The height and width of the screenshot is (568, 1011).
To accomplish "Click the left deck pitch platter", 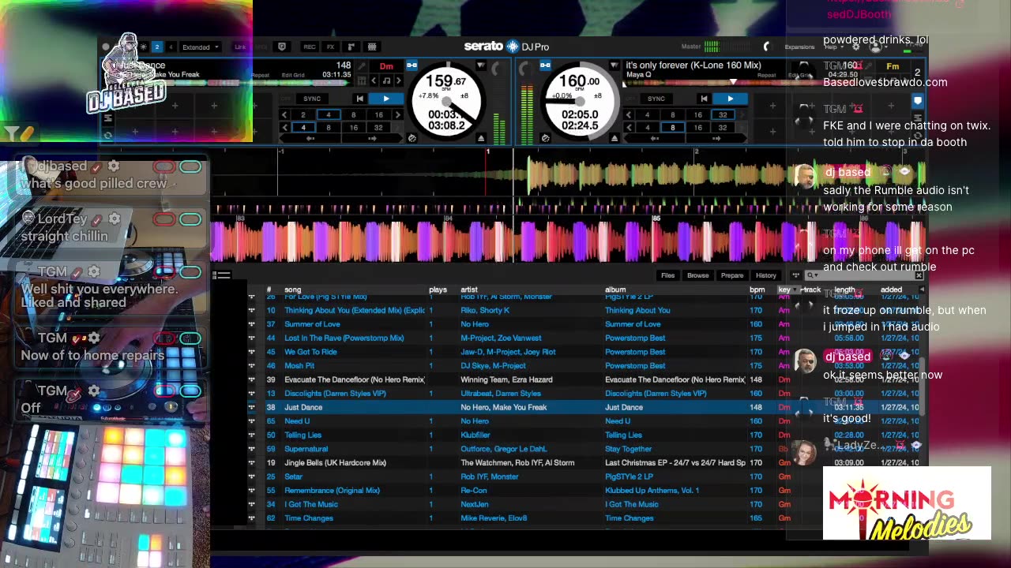I will pos(447,103).
